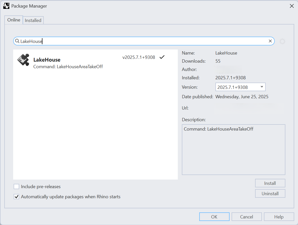Click the Description text box
This screenshot has height=225, width=298.
pyautogui.click(x=234, y=149)
